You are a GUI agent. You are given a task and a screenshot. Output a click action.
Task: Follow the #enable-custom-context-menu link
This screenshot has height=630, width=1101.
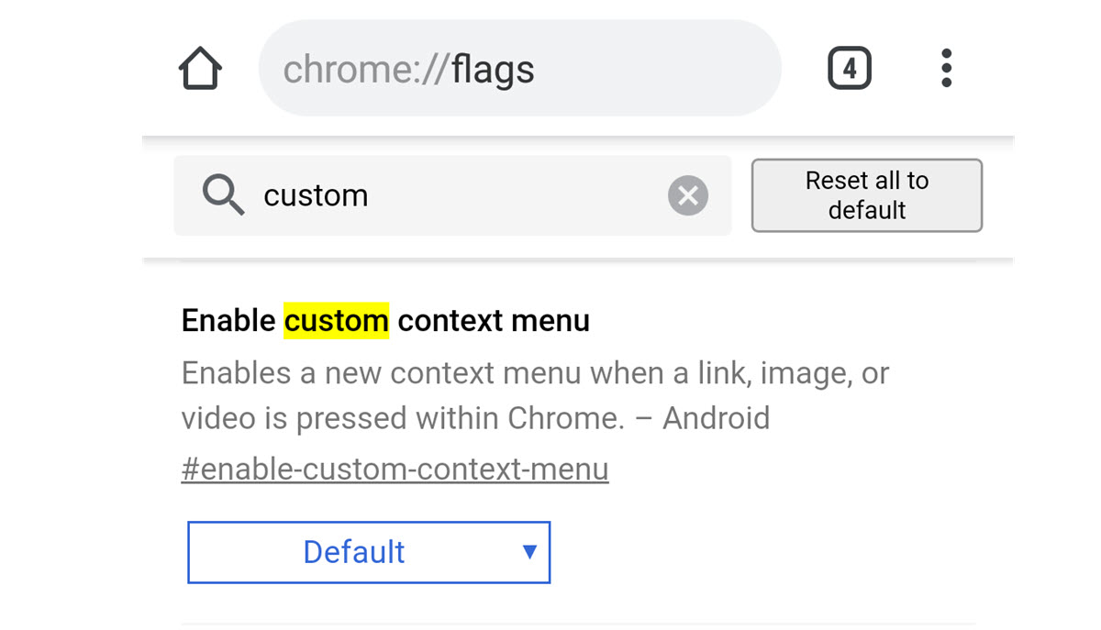point(395,470)
